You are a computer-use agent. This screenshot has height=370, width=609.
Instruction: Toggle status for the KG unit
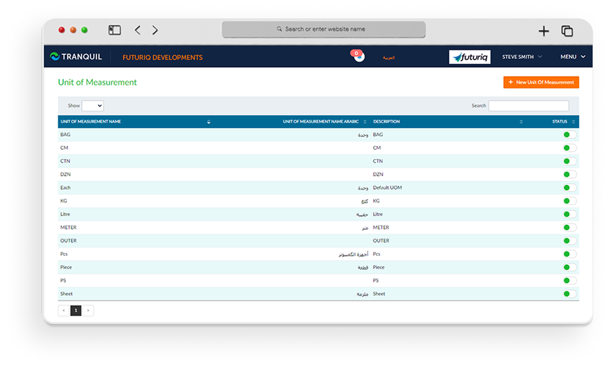pyautogui.click(x=569, y=201)
